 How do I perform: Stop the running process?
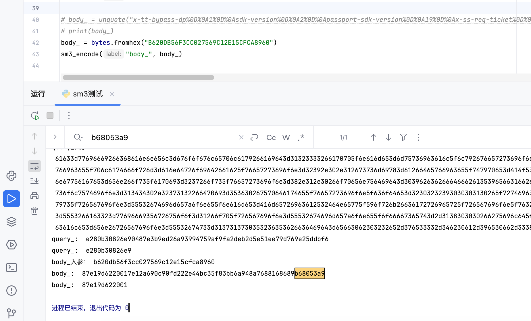[x=50, y=115]
